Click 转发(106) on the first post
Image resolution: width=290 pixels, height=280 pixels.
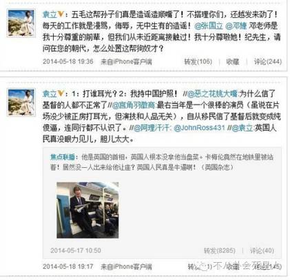(x=198, y=61)
